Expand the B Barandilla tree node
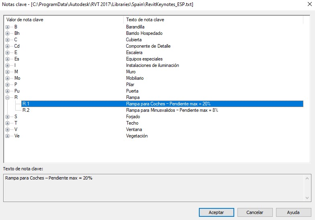The width and height of the screenshot is (315, 220). point(7,27)
